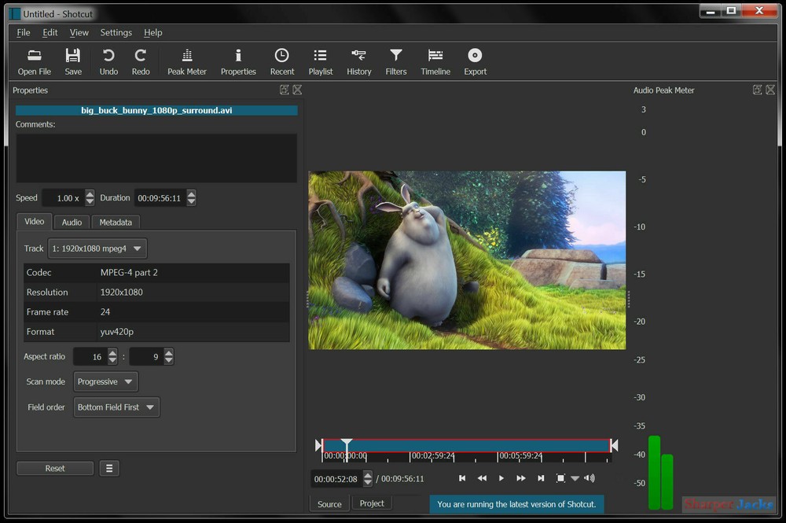Screen dimensions: 786x523
Task: Open the History panel
Action: pos(358,61)
